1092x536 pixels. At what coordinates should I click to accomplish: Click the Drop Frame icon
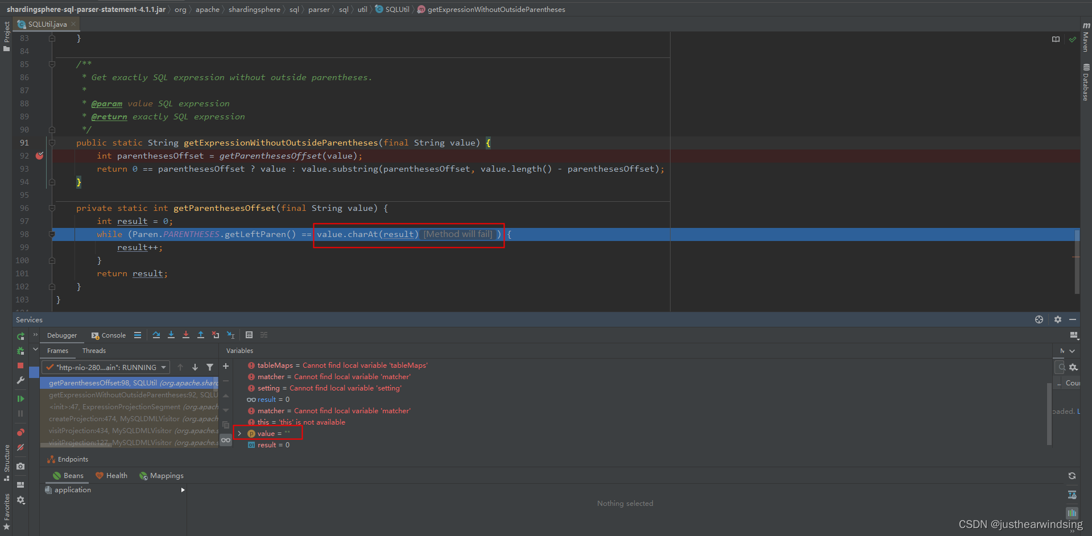pos(216,335)
